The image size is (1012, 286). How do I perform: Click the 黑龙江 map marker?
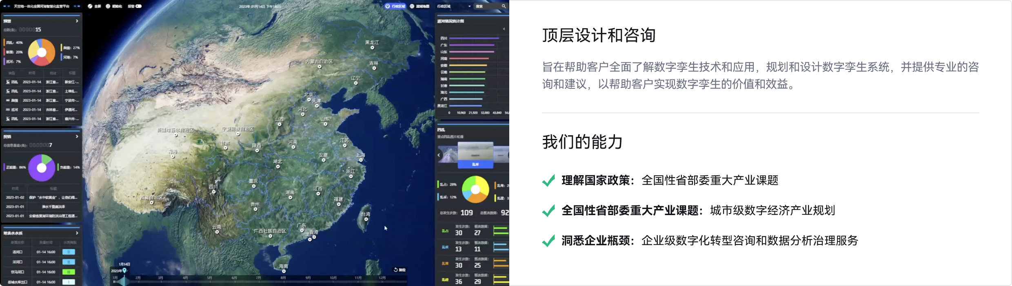372,48
